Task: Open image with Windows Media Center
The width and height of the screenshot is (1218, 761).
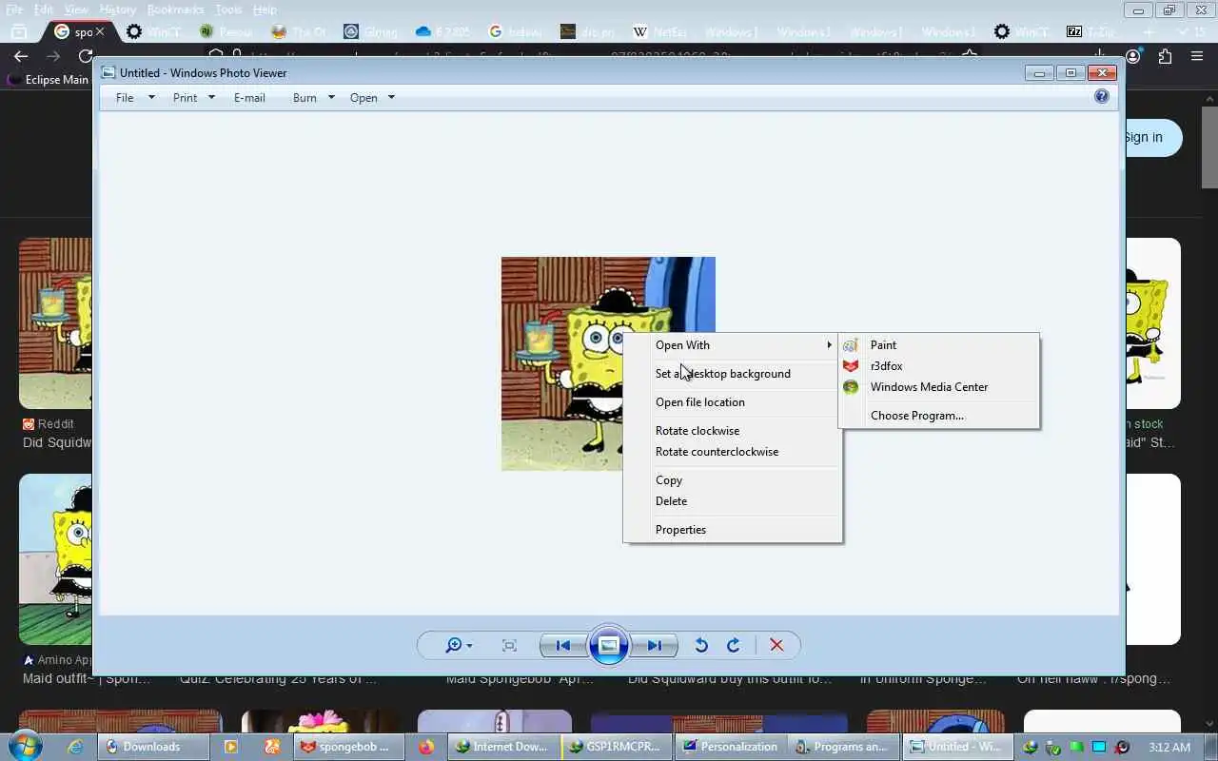Action: (x=938, y=387)
